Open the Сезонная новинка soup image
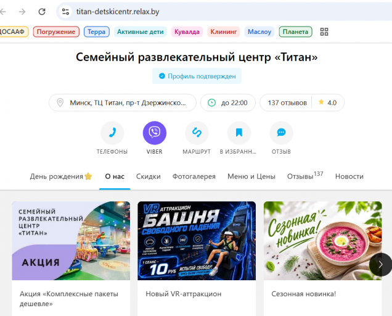This screenshot has width=392, height=316. click(x=322, y=241)
